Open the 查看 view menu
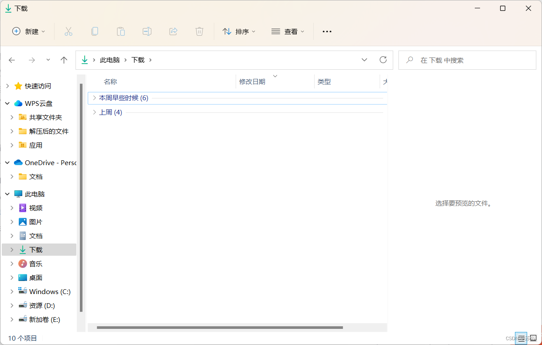542x345 pixels. tap(288, 31)
